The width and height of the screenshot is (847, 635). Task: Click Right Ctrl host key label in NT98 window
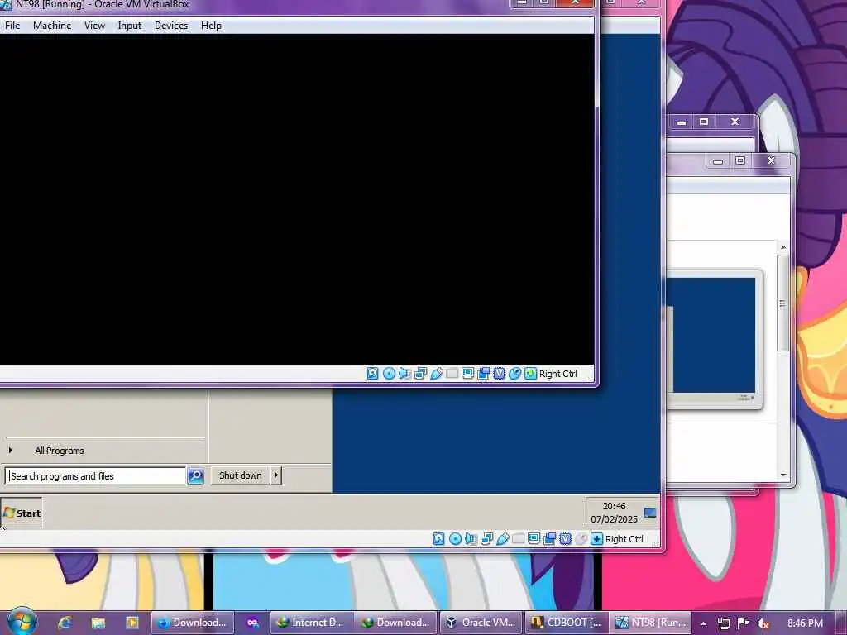(558, 374)
